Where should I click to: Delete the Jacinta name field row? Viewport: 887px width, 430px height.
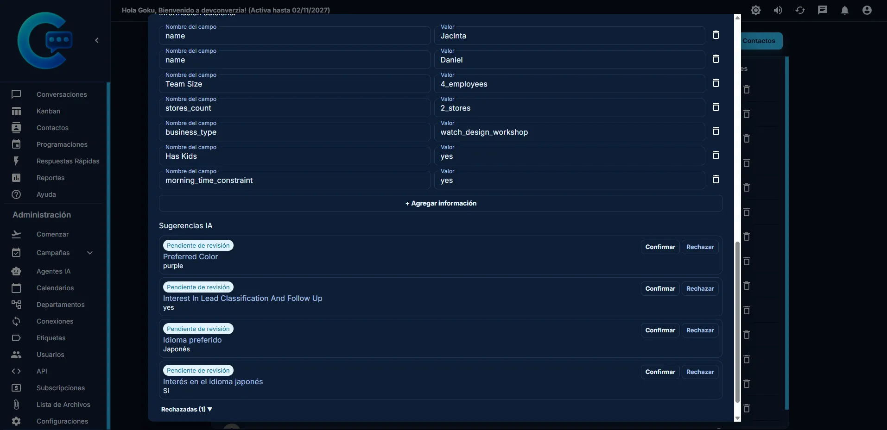(716, 35)
